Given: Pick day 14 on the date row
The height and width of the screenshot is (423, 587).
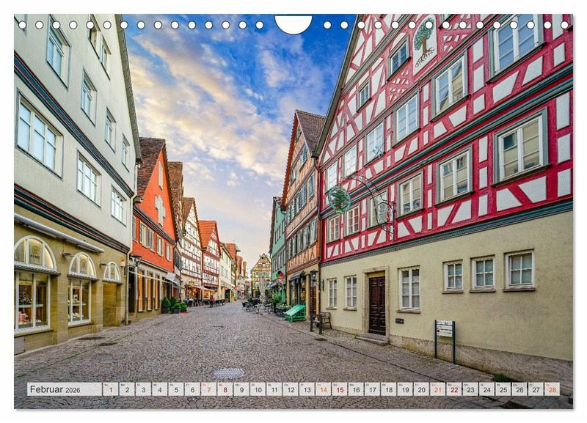Looking at the screenshot, I should pos(323,389).
